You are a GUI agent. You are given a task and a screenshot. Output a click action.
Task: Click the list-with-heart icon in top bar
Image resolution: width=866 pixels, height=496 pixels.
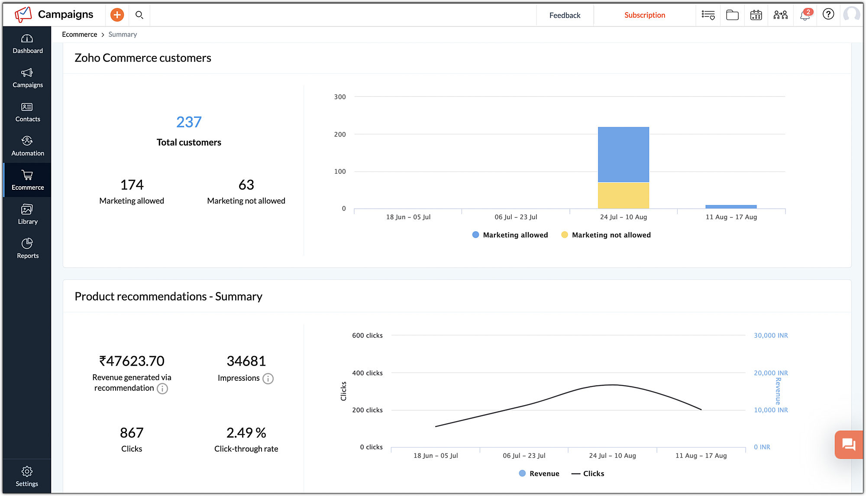coord(708,15)
